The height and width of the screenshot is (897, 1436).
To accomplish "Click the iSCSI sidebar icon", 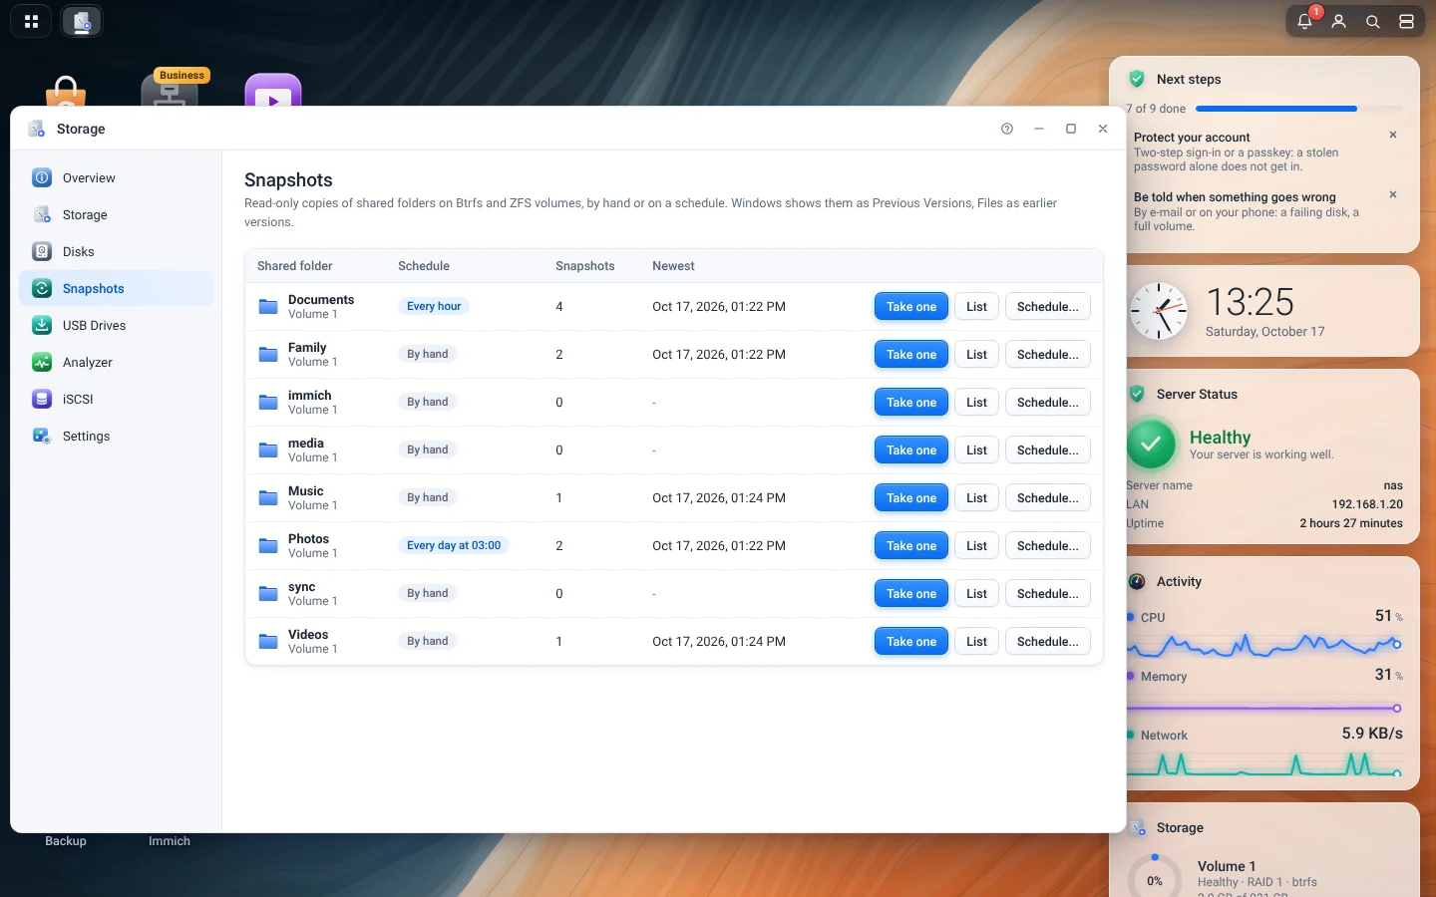I will point(42,400).
